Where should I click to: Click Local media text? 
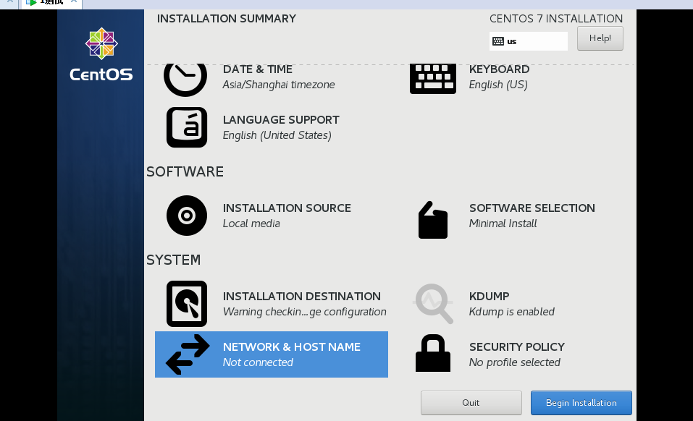pos(251,224)
